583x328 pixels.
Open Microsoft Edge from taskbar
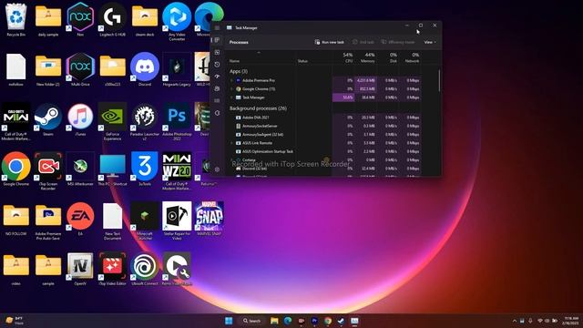[x=288, y=321]
